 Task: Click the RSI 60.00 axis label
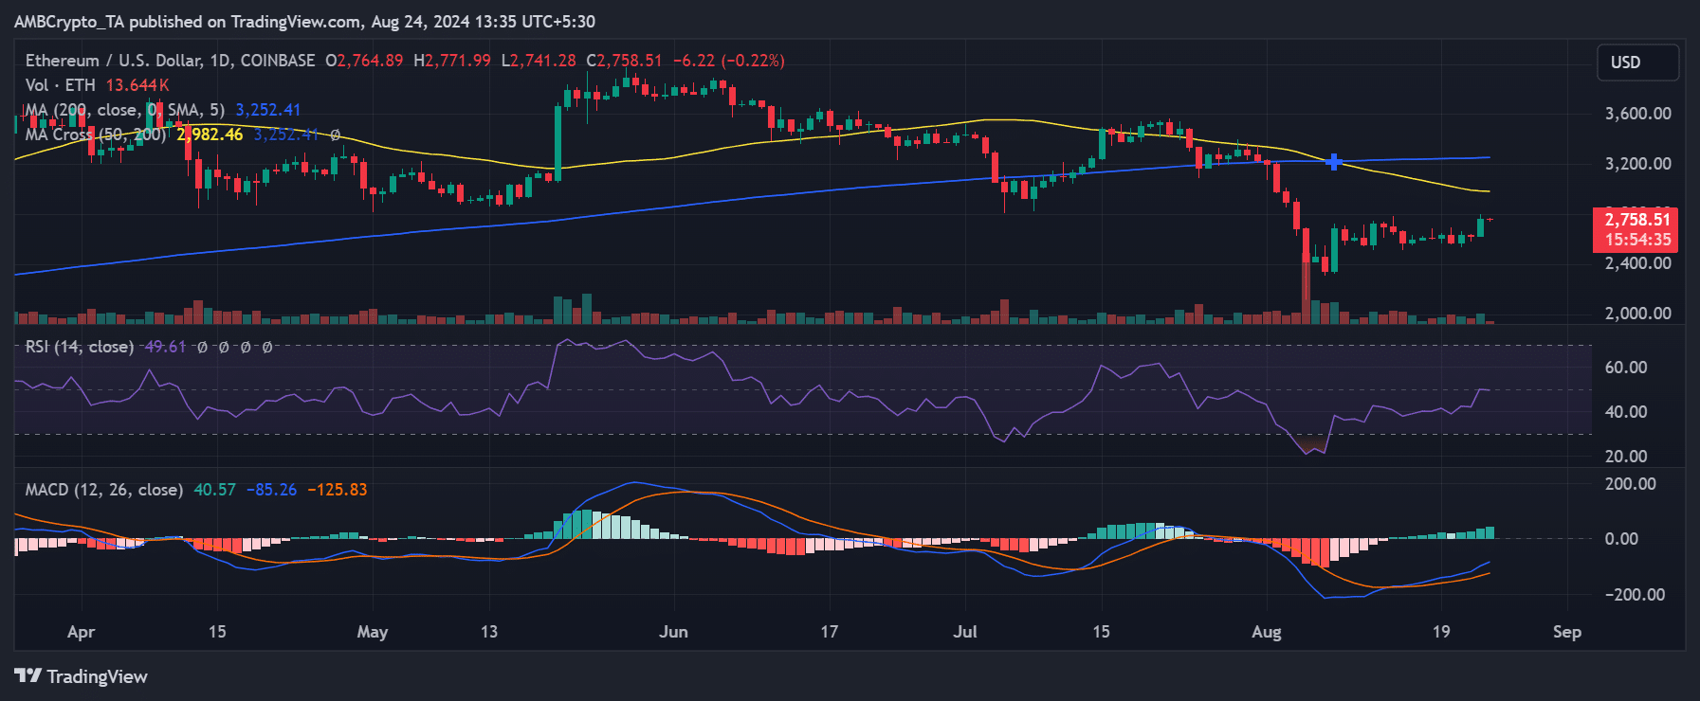[x=1625, y=368]
